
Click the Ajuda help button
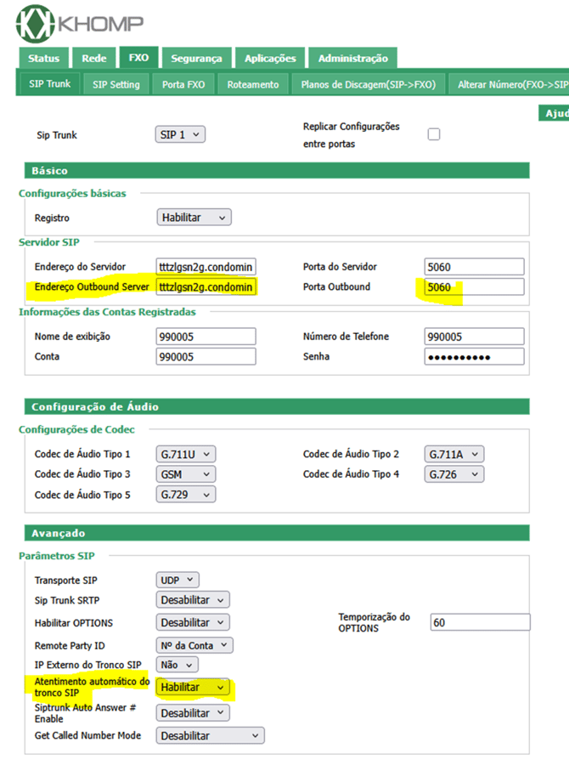click(x=556, y=113)
